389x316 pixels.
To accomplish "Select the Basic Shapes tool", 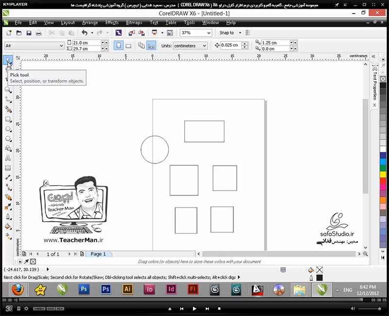I will [8, 148].
